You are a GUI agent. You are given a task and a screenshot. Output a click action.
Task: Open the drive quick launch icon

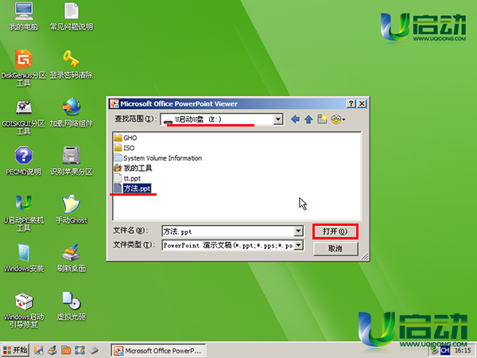click(x=93, y=350)
